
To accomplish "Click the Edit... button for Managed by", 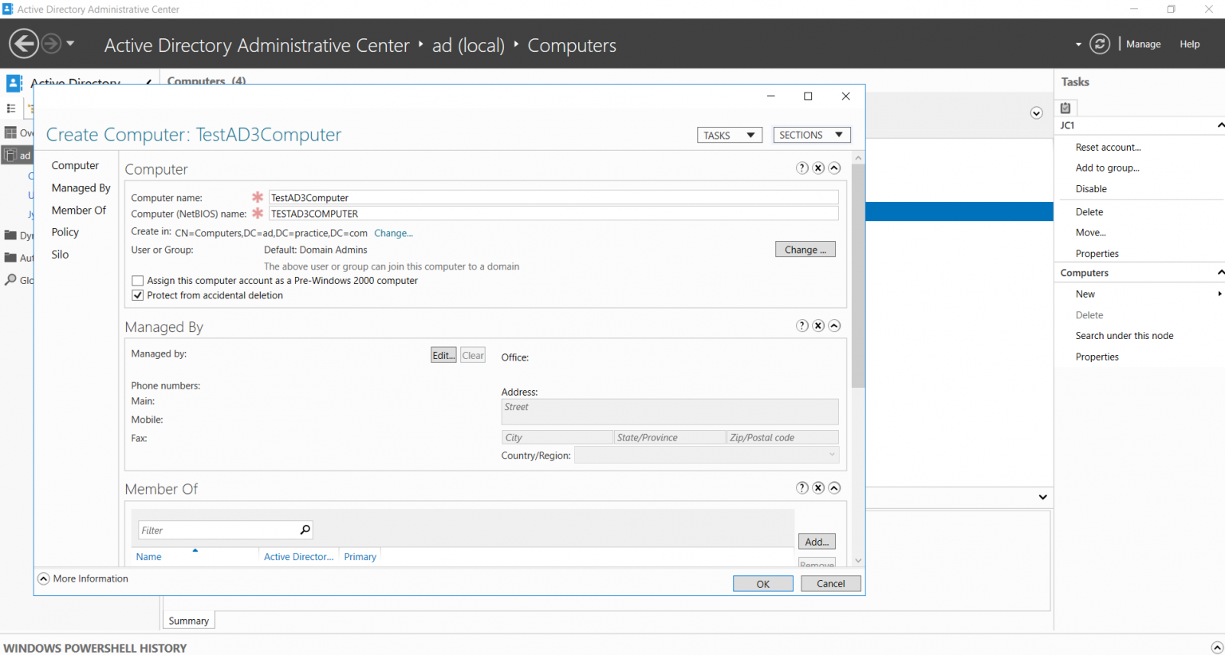I will pyautogui.click(x=443, y=355).
